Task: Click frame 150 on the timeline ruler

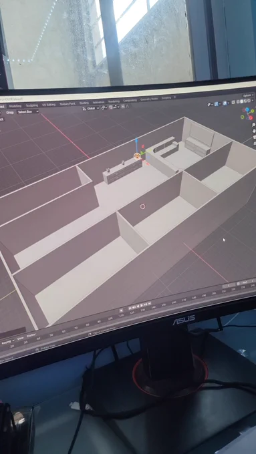Action: 164,305
